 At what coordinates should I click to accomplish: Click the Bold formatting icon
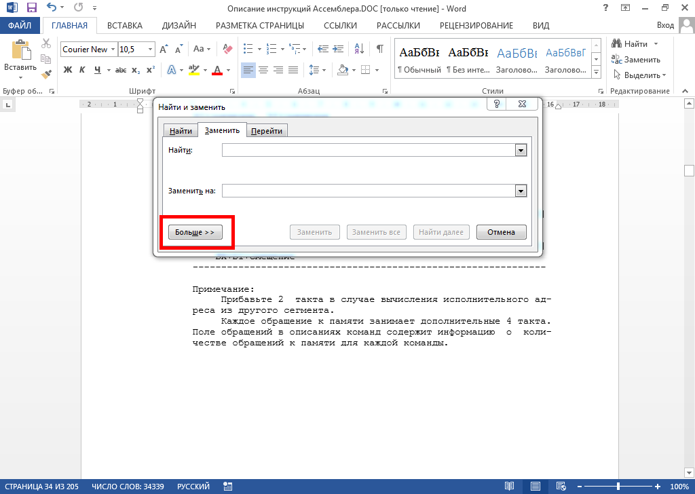(x=68, y=70)
